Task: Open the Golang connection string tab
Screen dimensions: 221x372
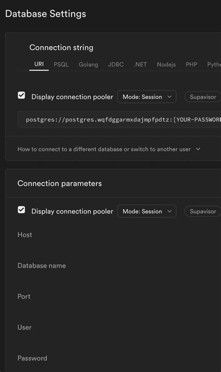Action: pyautogui.click(x=88, y=64)
